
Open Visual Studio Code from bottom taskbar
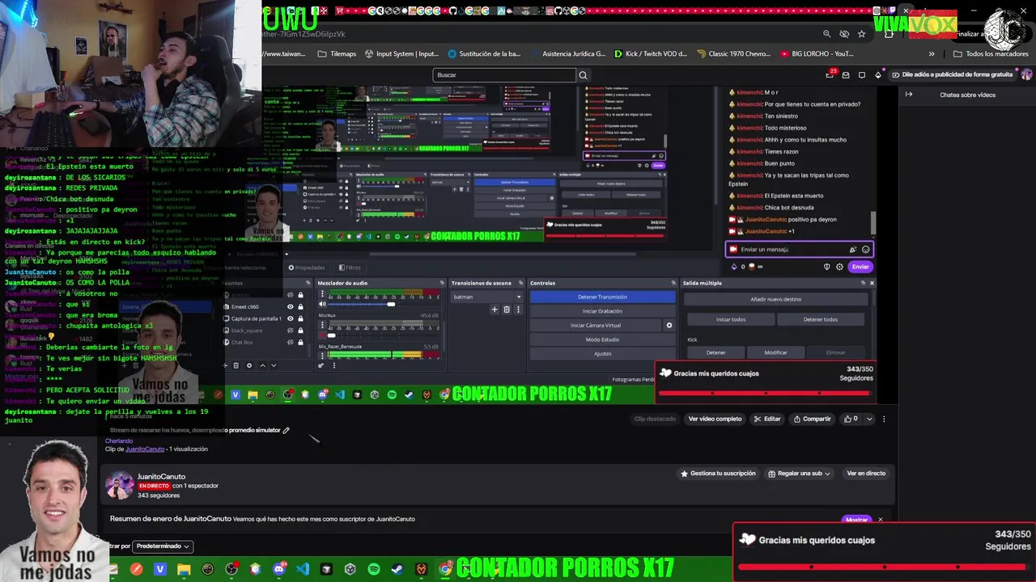[303, 569]
